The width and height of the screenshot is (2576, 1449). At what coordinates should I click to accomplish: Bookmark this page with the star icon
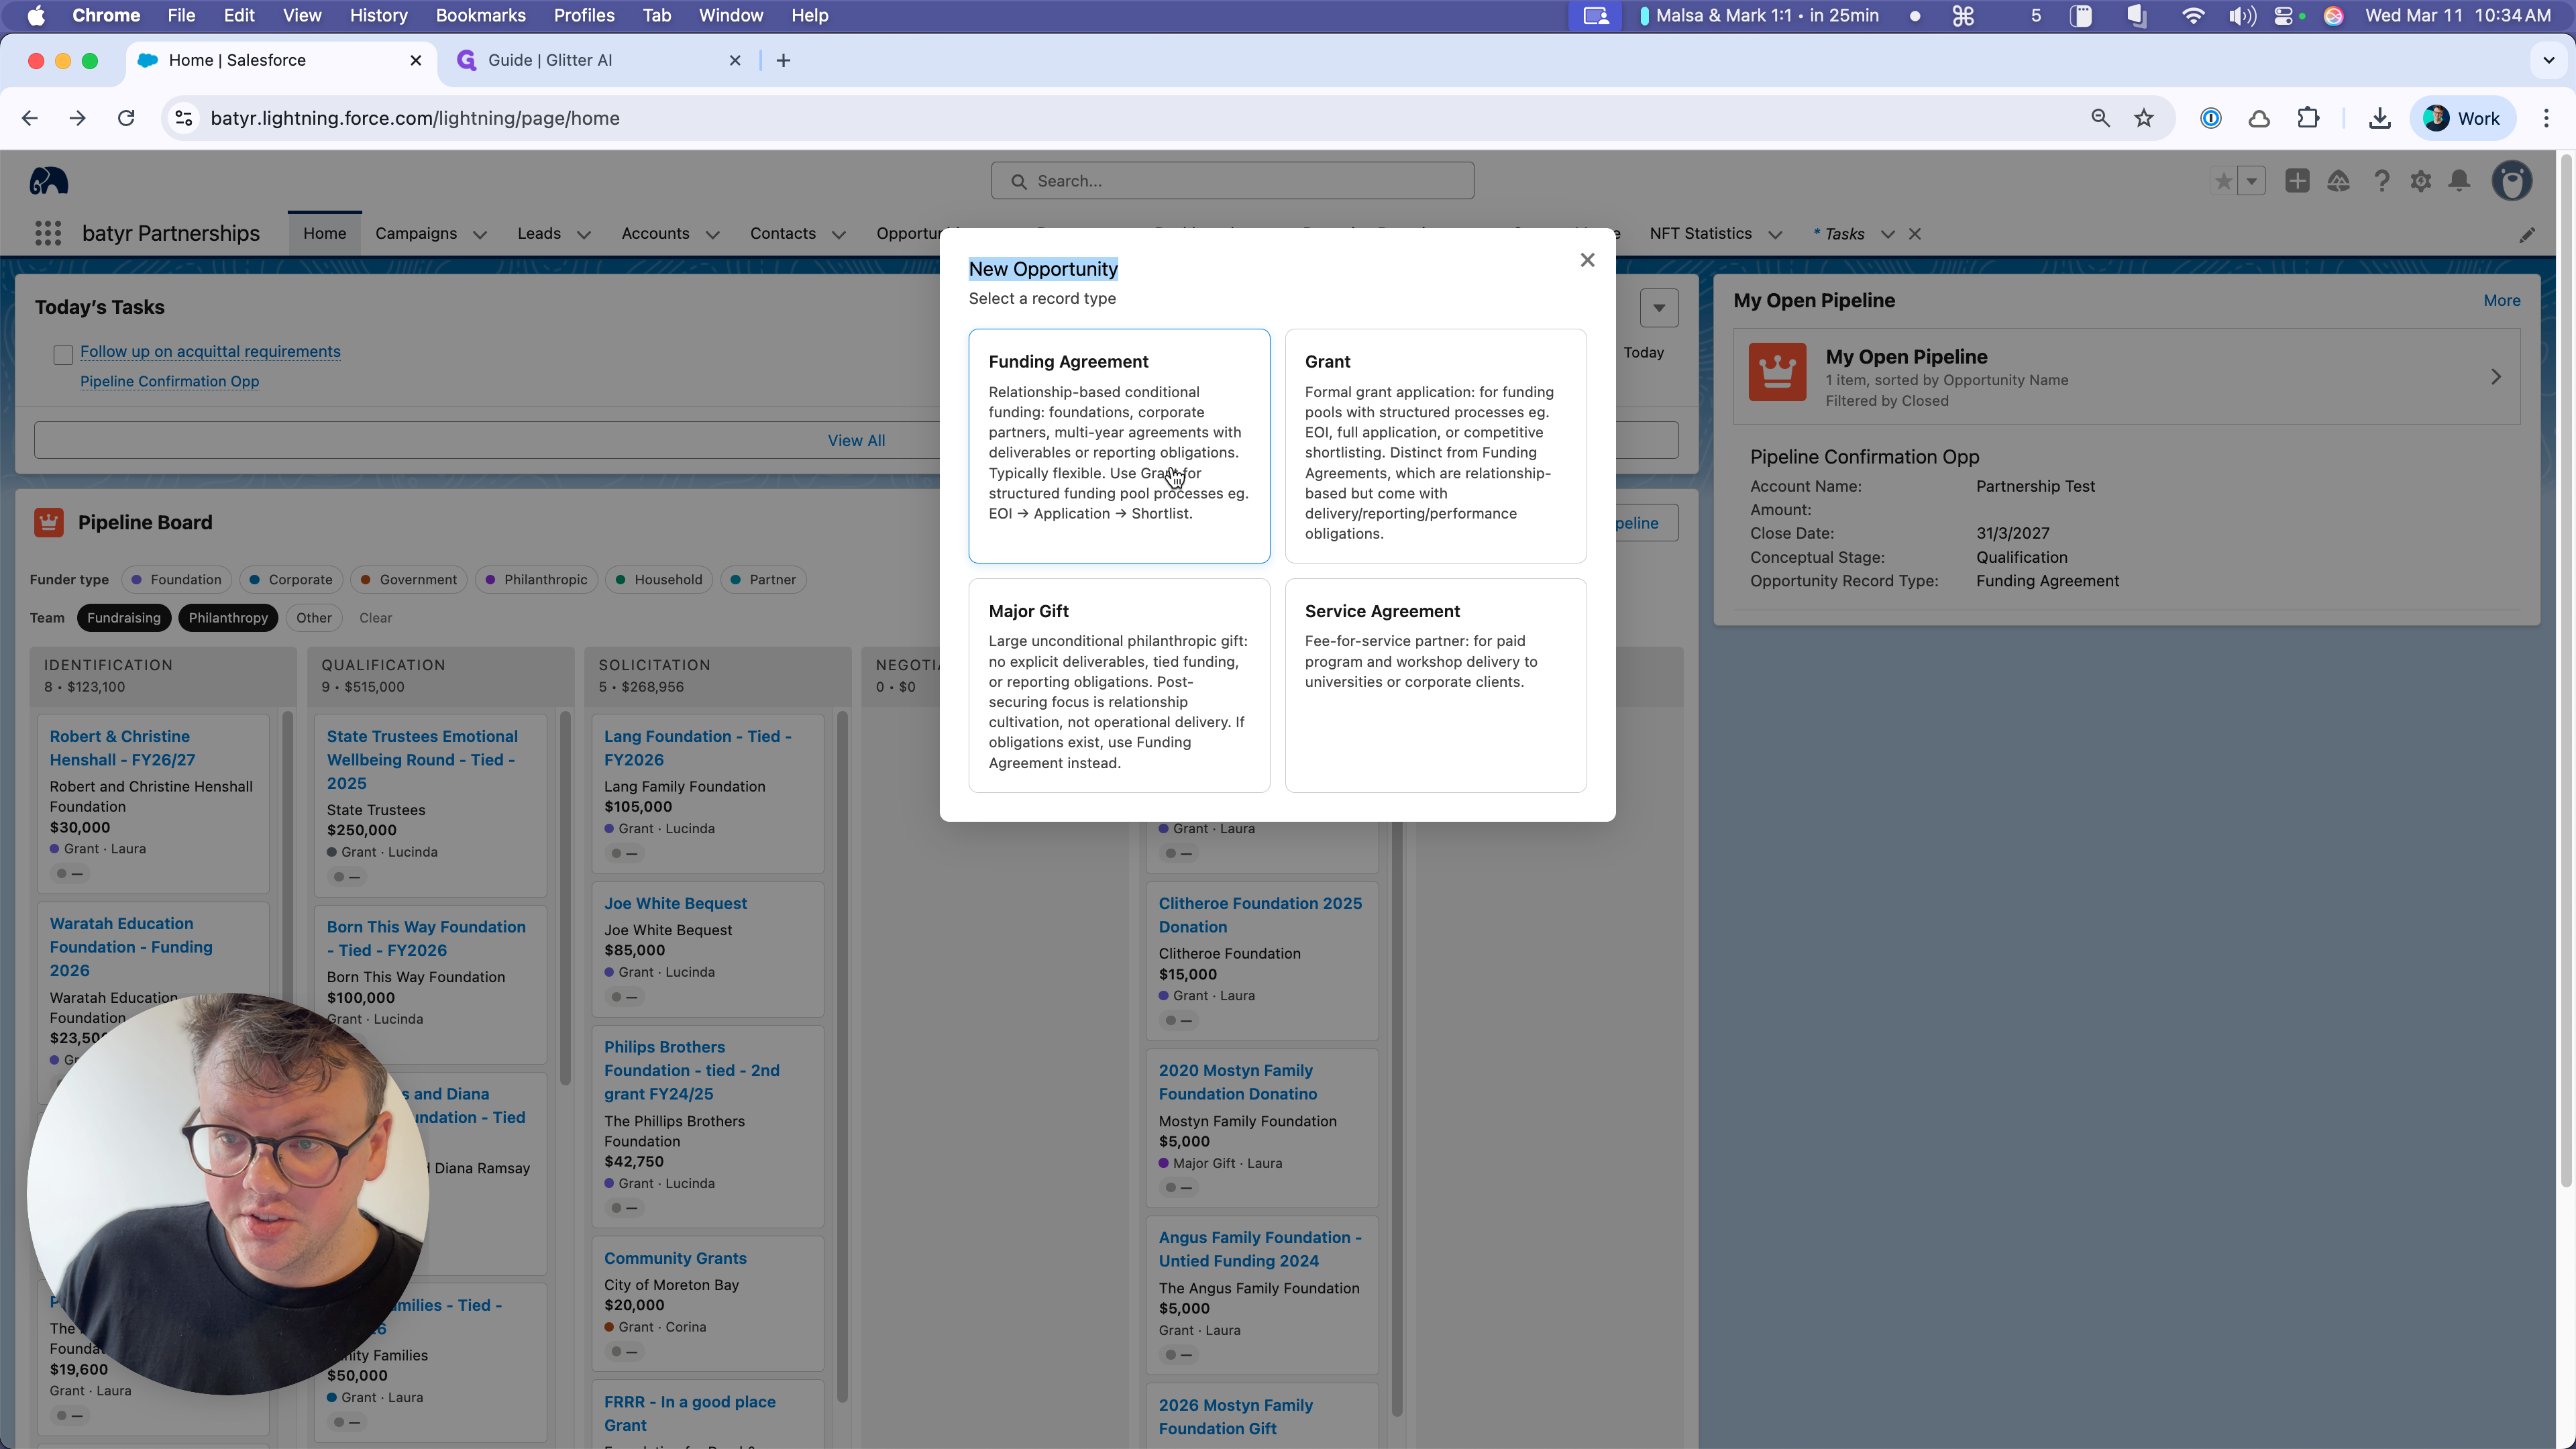click(2143, 118)
